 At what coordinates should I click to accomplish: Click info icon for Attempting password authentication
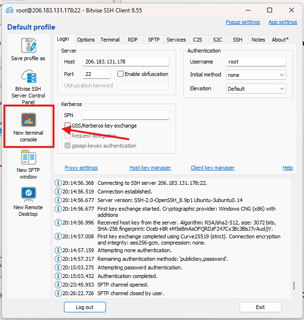(x=58, y=267)
